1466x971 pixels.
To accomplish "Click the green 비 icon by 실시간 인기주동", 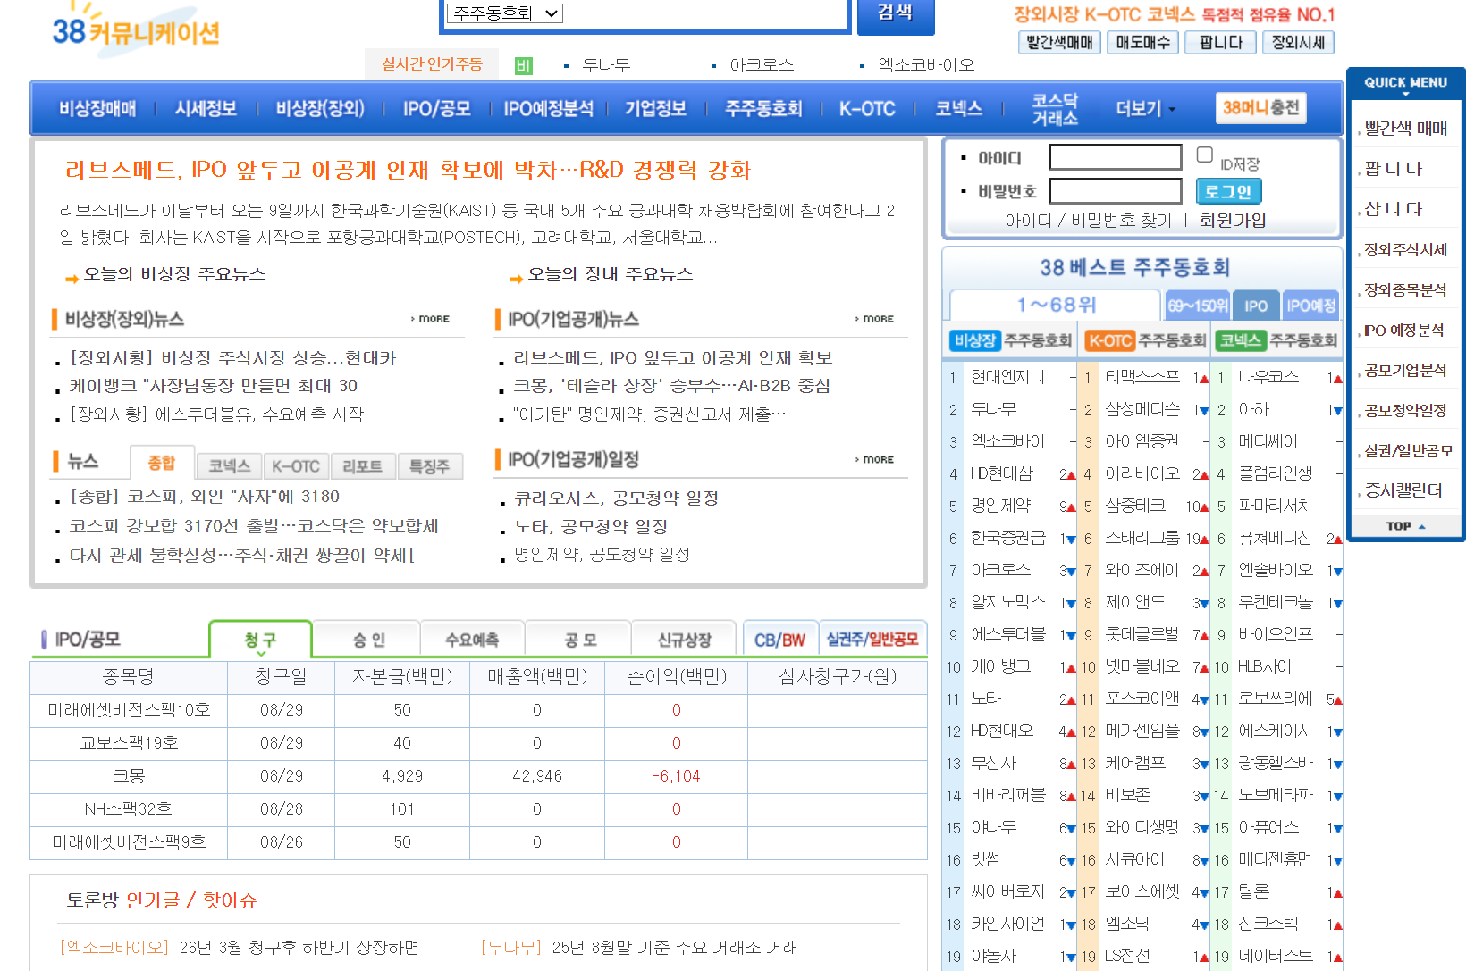I will [x=524, y=66].
